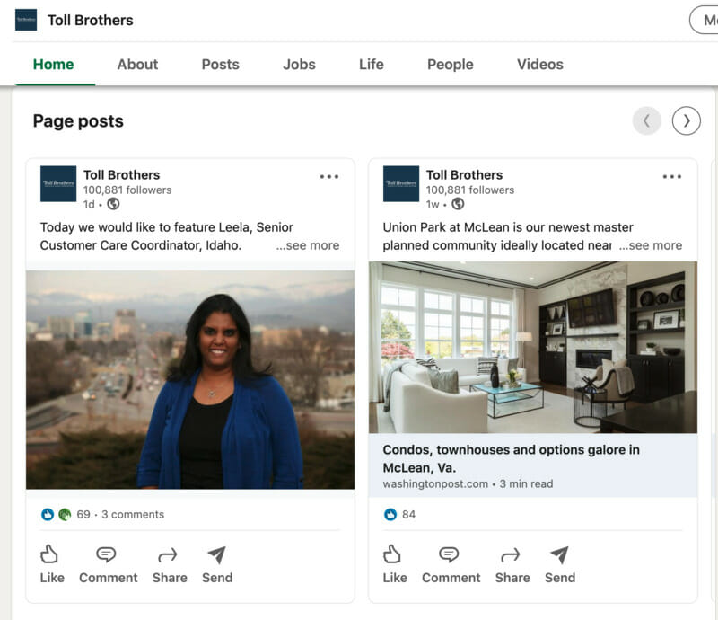Switch to the Videos tab
718x620 pixels.
pos(540,64)
